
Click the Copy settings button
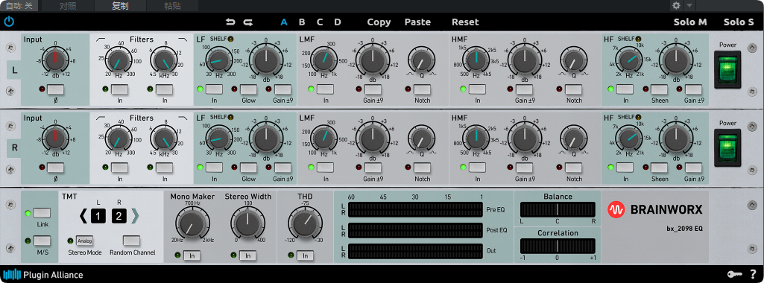pyautogui.click(x=379, y=22)
